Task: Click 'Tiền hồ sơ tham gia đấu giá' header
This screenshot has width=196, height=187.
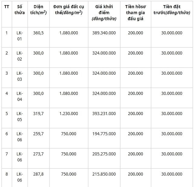Action: pos(136,13)
